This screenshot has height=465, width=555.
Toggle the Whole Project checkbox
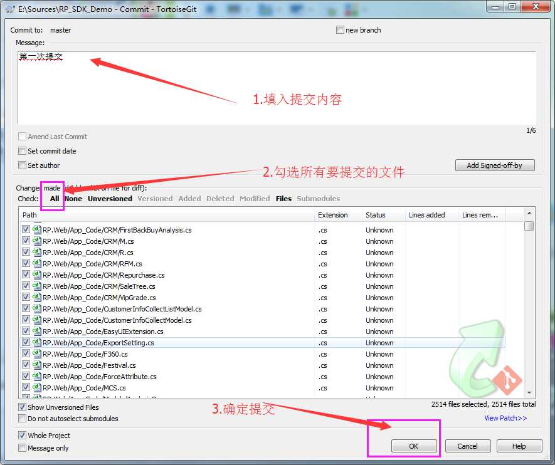pos(22,436)
